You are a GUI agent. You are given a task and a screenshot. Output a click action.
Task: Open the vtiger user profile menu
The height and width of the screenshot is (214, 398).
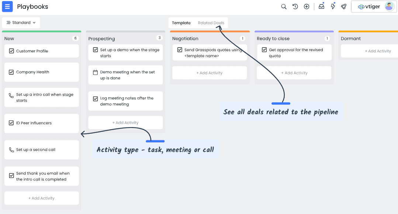(x=374, y=7)
